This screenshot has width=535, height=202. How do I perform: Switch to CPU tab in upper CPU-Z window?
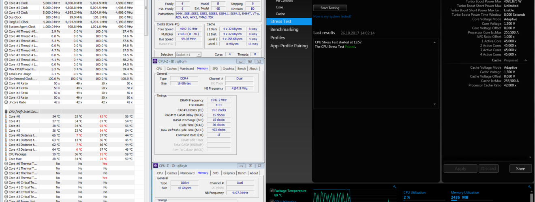(x=160, y=69)
